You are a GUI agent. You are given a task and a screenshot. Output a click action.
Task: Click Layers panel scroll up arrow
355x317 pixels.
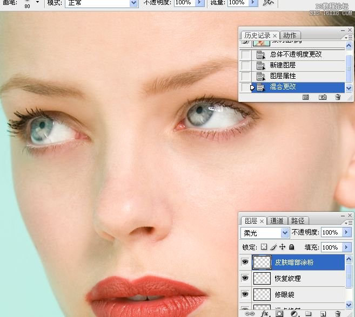349,259
